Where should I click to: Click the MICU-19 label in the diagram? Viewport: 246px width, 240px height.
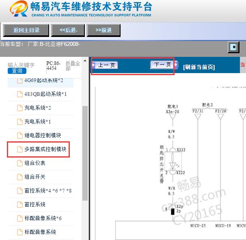[223, 226]
